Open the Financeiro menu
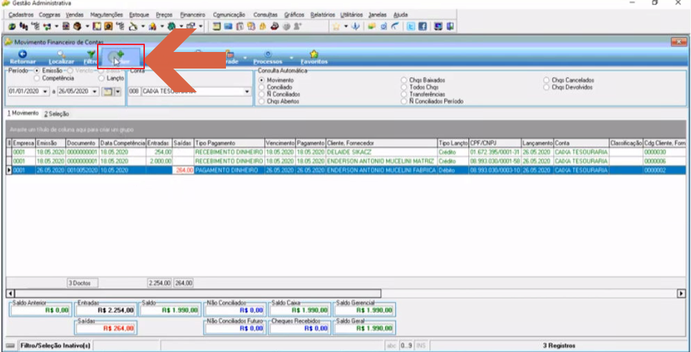 192,15
